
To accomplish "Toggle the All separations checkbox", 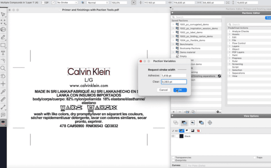I will (173, 131).
